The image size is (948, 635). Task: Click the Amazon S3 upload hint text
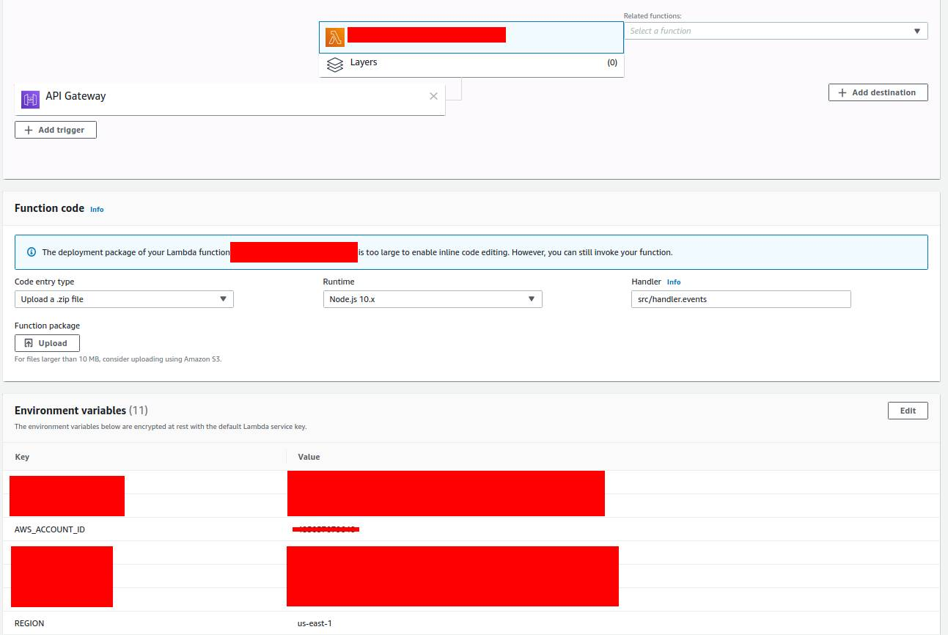click(118, 359)
